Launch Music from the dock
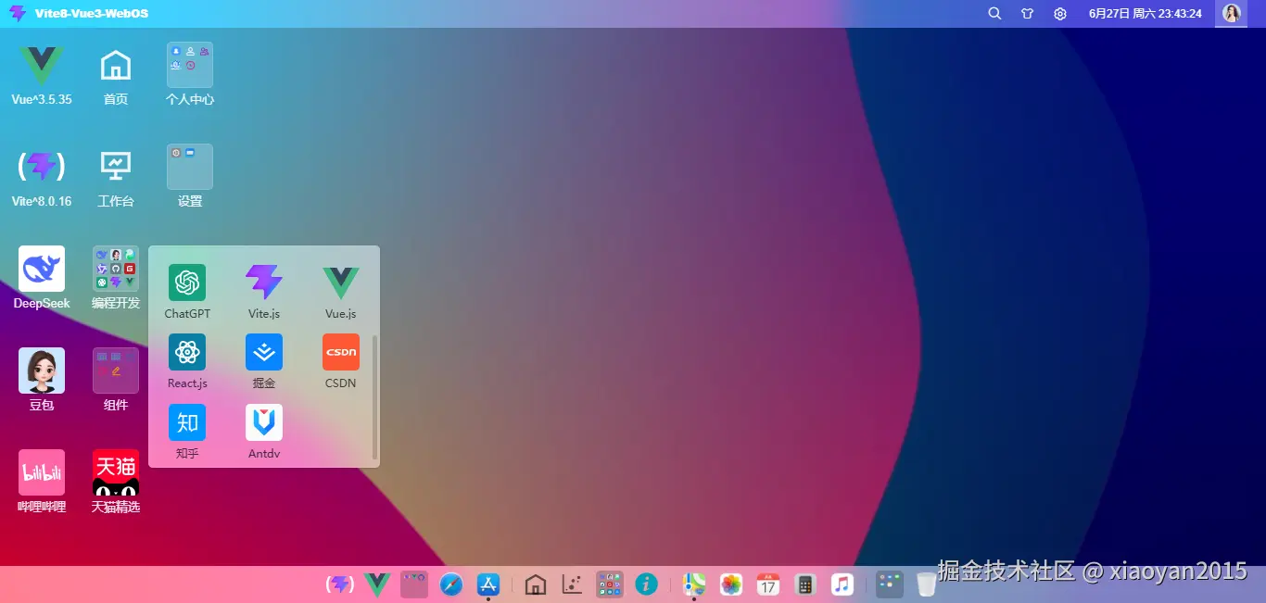 [842, 584]
